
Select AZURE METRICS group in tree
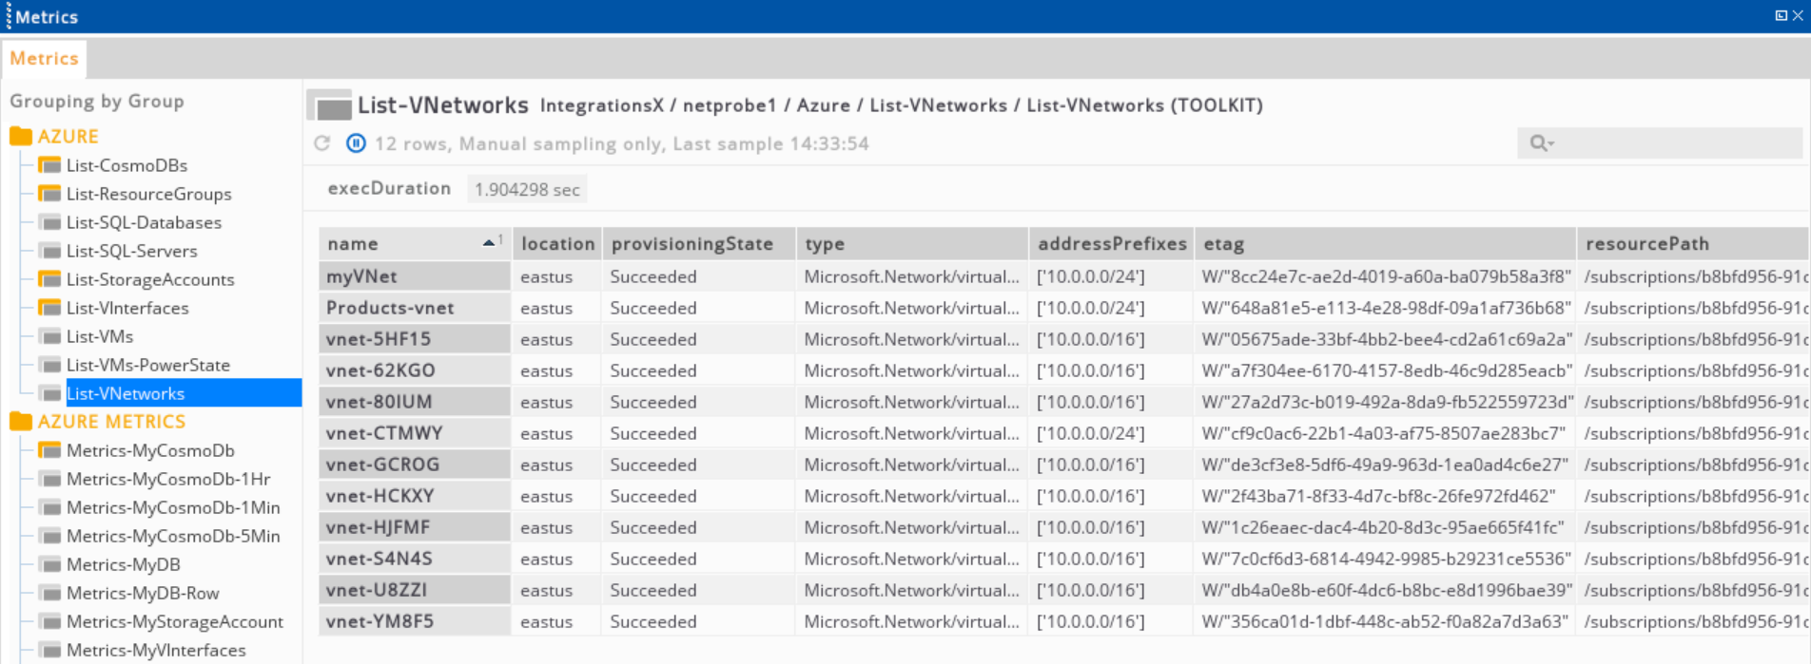(111, 422)
